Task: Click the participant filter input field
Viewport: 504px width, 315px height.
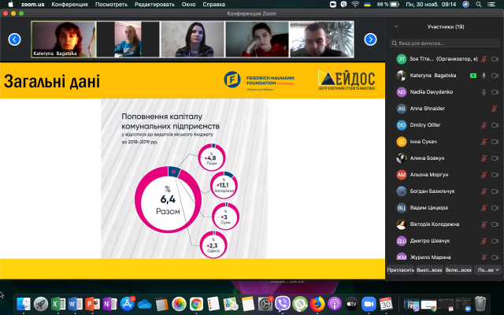Action: (445, 43)
